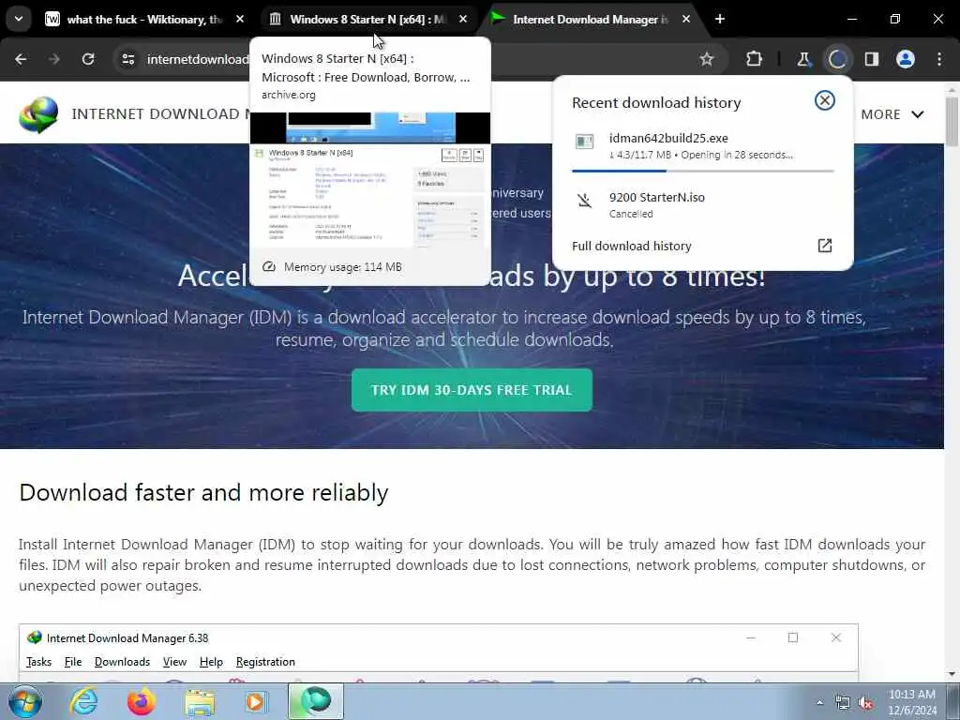Click the open-in-new-tab icon for download history
Screen dimensions: 960x720
pos(825,246)
